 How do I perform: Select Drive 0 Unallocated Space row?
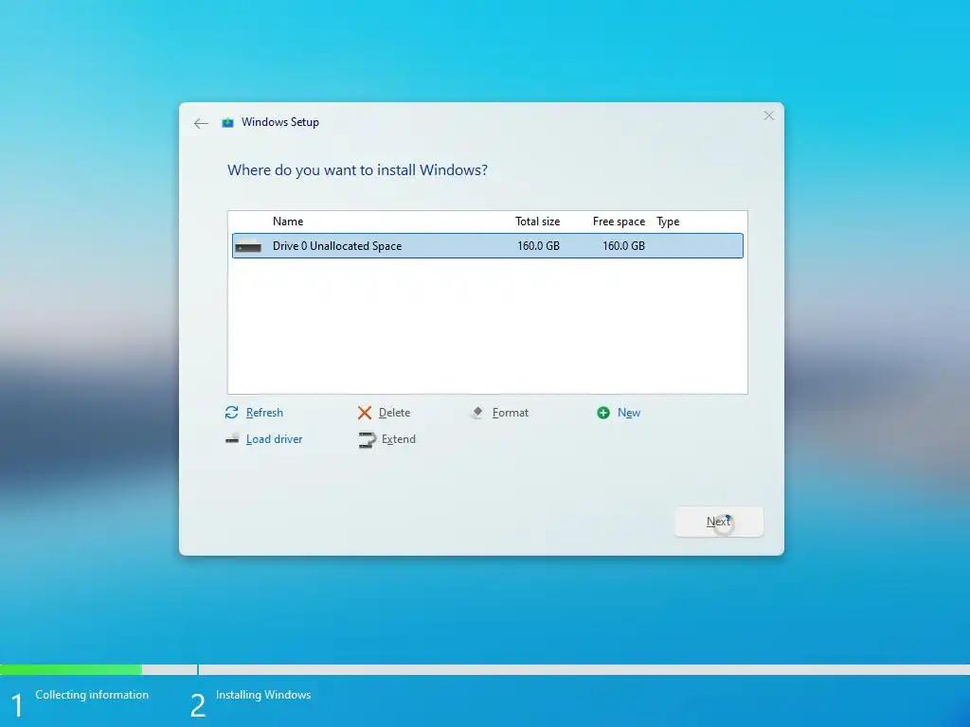click(x=488, y=245)
